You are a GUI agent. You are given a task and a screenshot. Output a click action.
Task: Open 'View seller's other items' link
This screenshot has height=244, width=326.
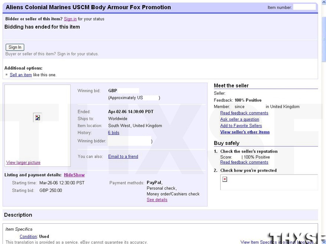point(245,132)
